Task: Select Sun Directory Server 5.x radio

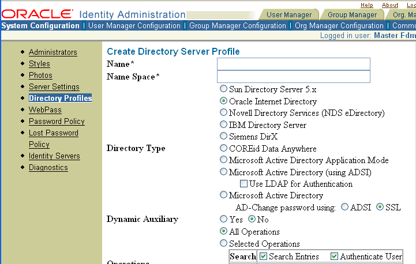Action: click(x=223, y=89)
